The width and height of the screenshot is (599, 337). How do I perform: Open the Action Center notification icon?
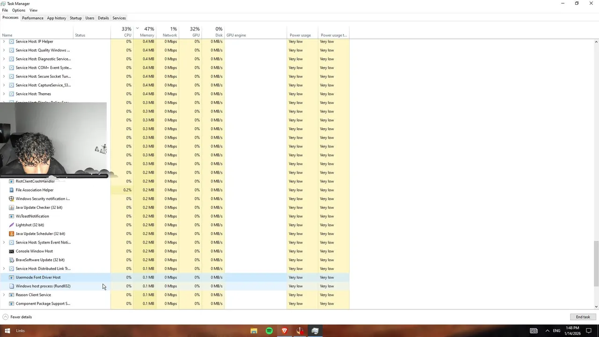589,331
